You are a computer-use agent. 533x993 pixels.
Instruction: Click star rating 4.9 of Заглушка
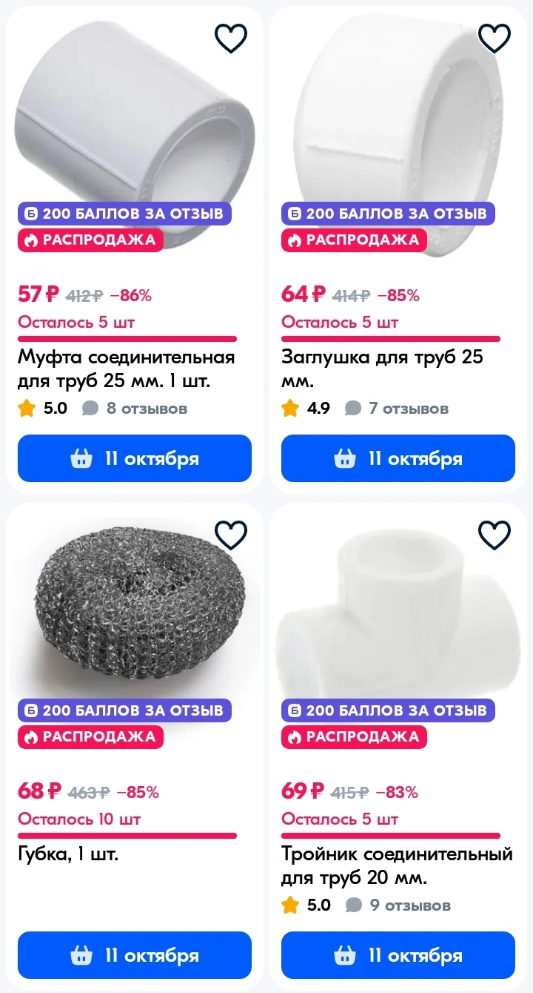(306, 408)
